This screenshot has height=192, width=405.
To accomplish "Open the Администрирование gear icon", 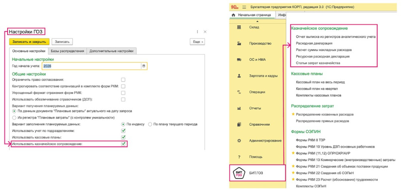I will pyautogui.click(x=239, y=140).
